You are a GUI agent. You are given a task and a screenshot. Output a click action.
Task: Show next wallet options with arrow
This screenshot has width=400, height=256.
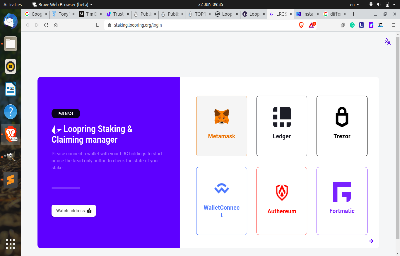click(x=371, y=241)
